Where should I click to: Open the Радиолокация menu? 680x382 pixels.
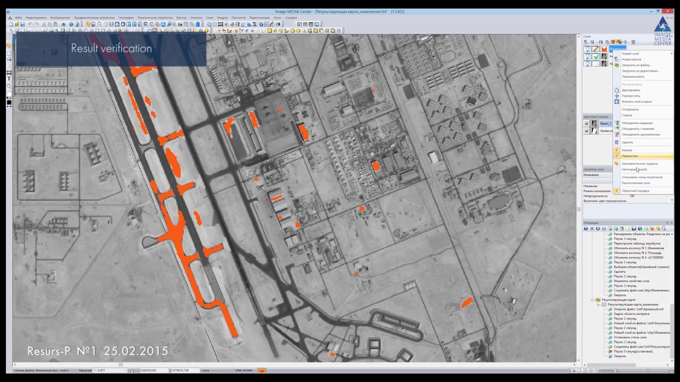259,18
